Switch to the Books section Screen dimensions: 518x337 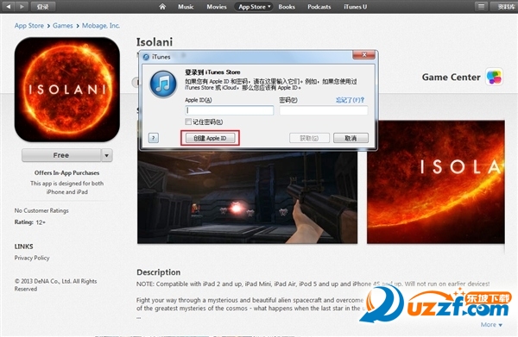coord(287,7)
